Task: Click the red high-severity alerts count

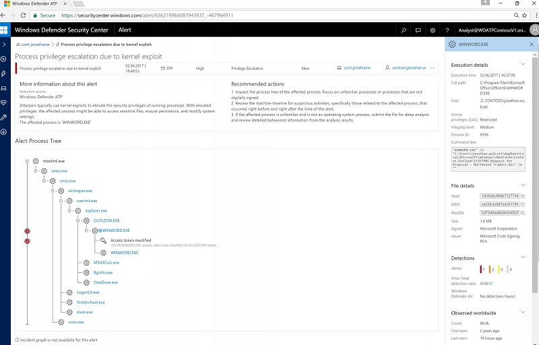Action: (482, 270)
